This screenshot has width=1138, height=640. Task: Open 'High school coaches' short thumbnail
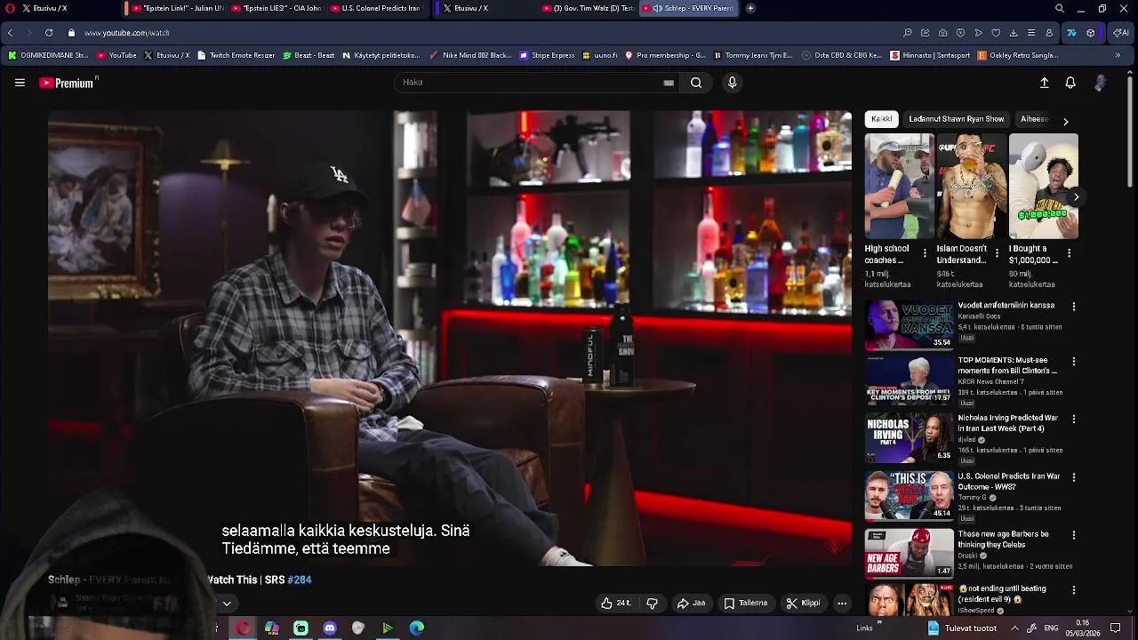pyautogui.click(x=900, y=186)
